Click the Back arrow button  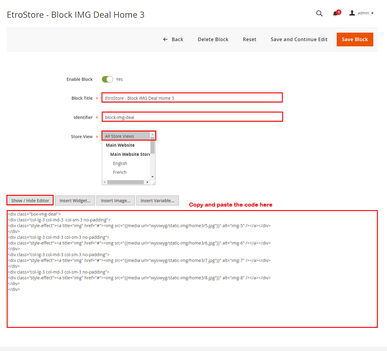click(173, 39)
